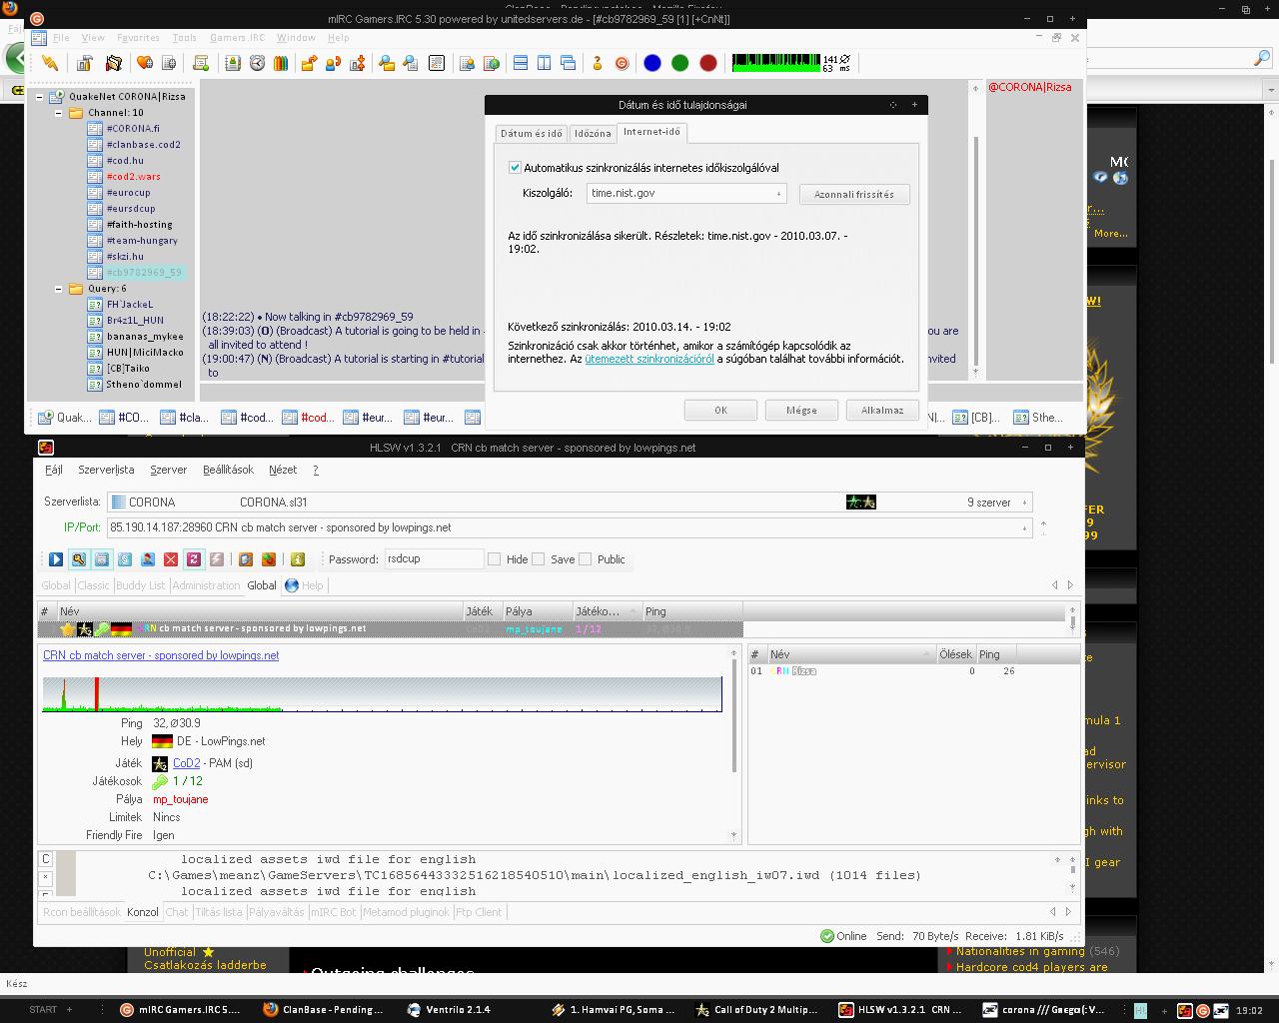The image size is (1279, 1023).
Task: Open the colored books address icon
Action: (x=281, y=63)
